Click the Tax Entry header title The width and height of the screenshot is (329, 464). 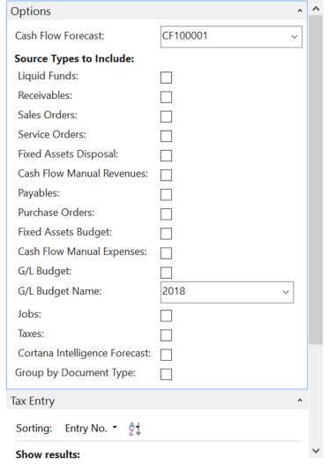(x=33, y=401)
